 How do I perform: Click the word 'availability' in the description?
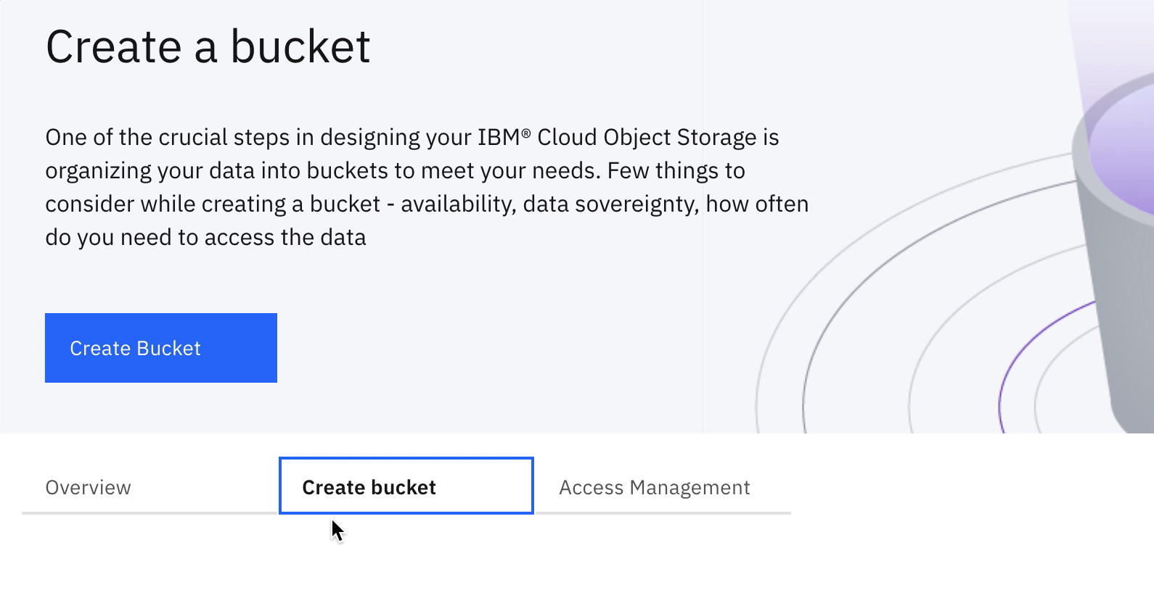click(457, 204)
